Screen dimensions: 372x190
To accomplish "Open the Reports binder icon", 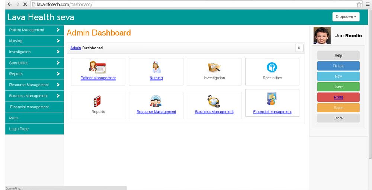I will (97, 101).
